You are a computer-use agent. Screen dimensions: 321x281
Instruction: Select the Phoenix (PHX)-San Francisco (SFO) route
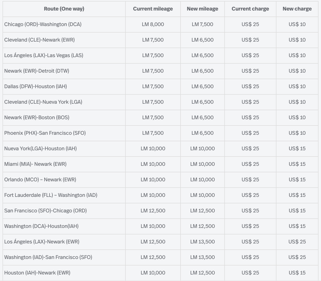[45, 133]
